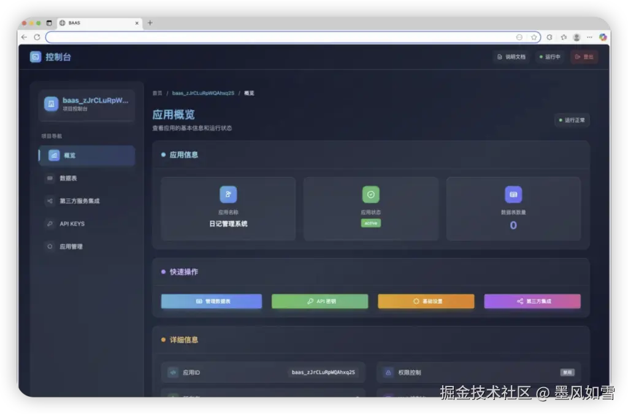Select the 概览 chart icon in sidebar
The image size is (628, 414).
point(53,155)
